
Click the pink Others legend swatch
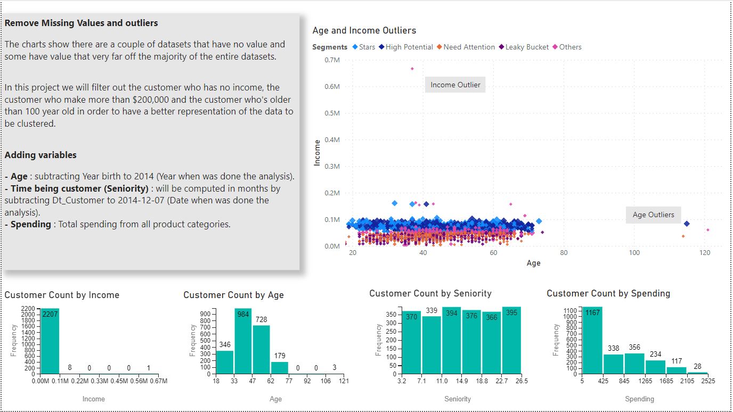[555, 47]
